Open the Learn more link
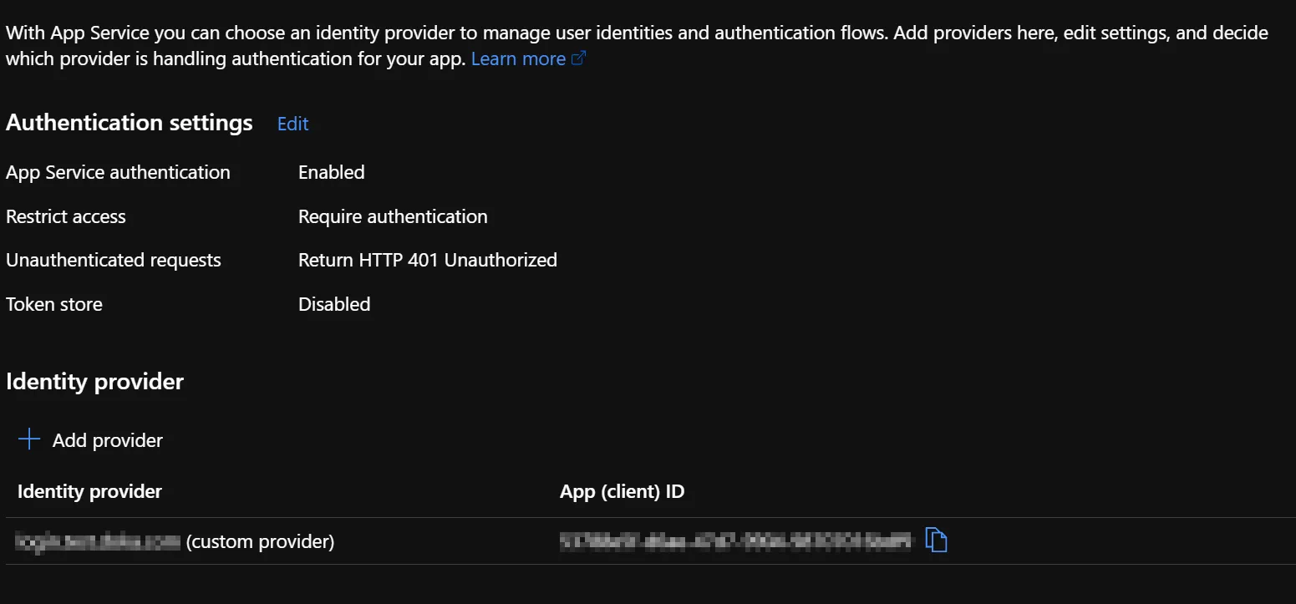 click(518, 58)
